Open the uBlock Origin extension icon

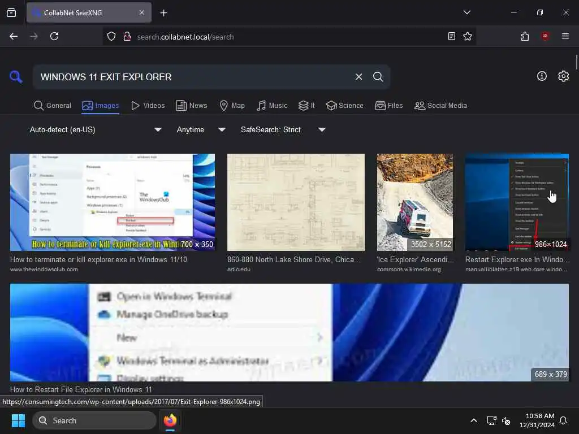coord(545,36)
